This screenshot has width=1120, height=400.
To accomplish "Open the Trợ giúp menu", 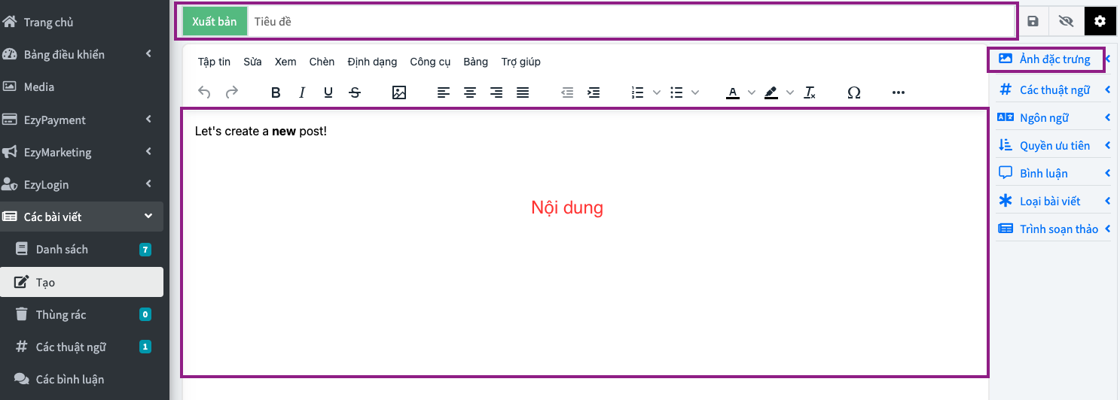I will 520,62.
